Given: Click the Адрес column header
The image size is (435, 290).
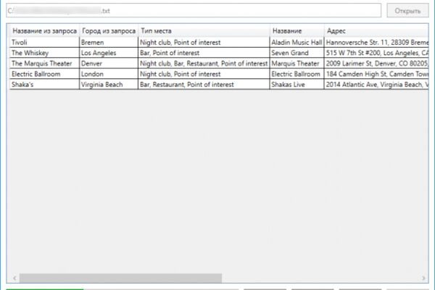Looking at the screenshot, I should [x=376, y=30].
